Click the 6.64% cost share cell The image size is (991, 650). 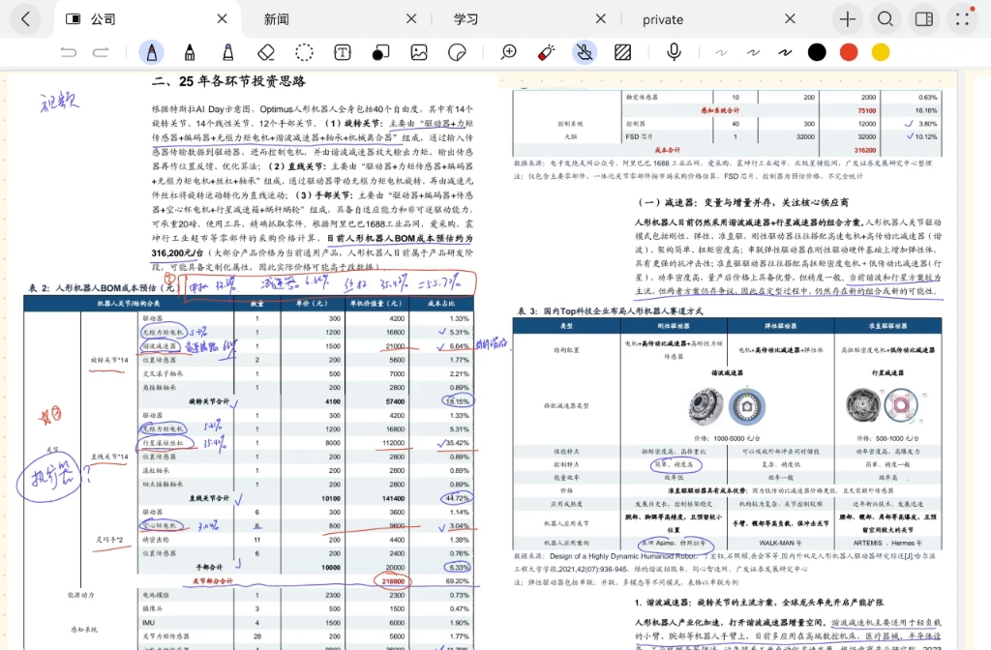click(x=459, y=346)
